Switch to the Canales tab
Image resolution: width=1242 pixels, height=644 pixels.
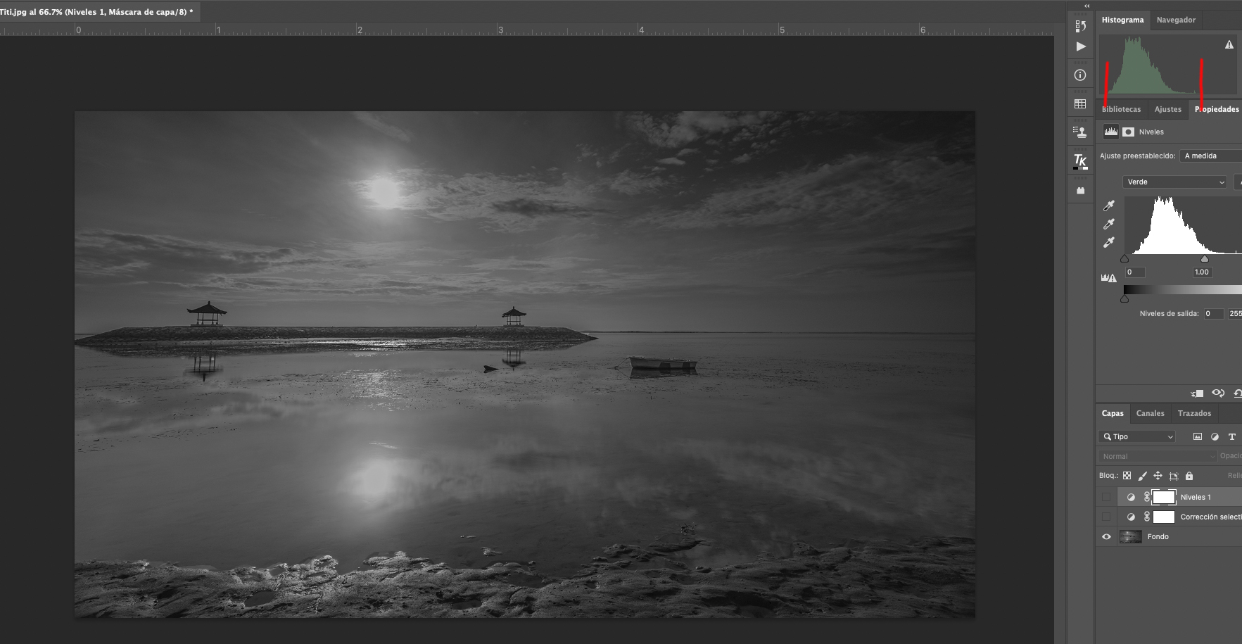coord(1150,413)
